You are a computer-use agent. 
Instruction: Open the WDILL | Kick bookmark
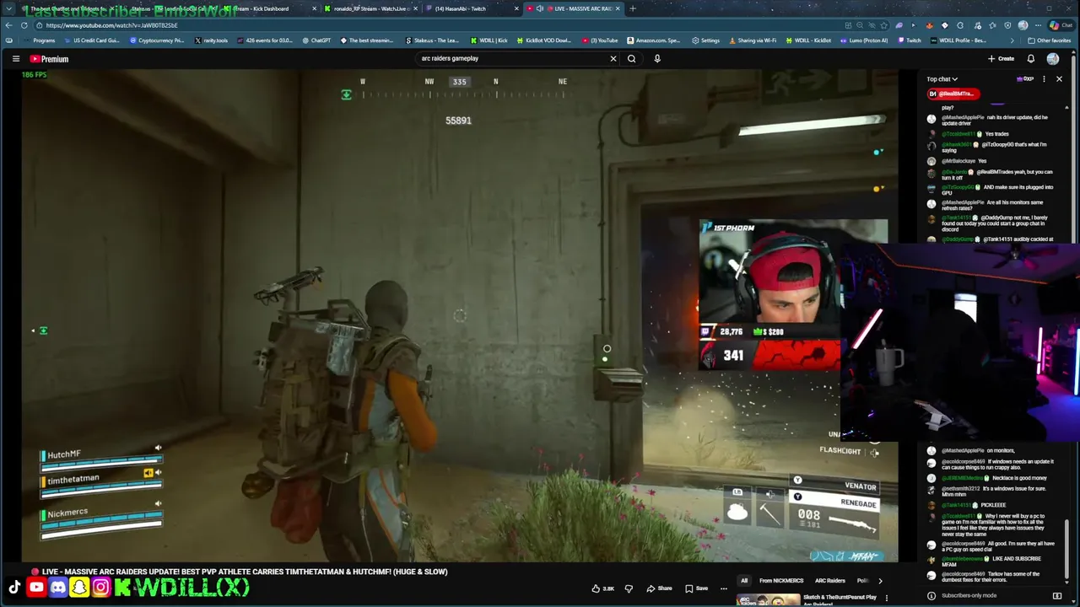[x=489, y=40]
